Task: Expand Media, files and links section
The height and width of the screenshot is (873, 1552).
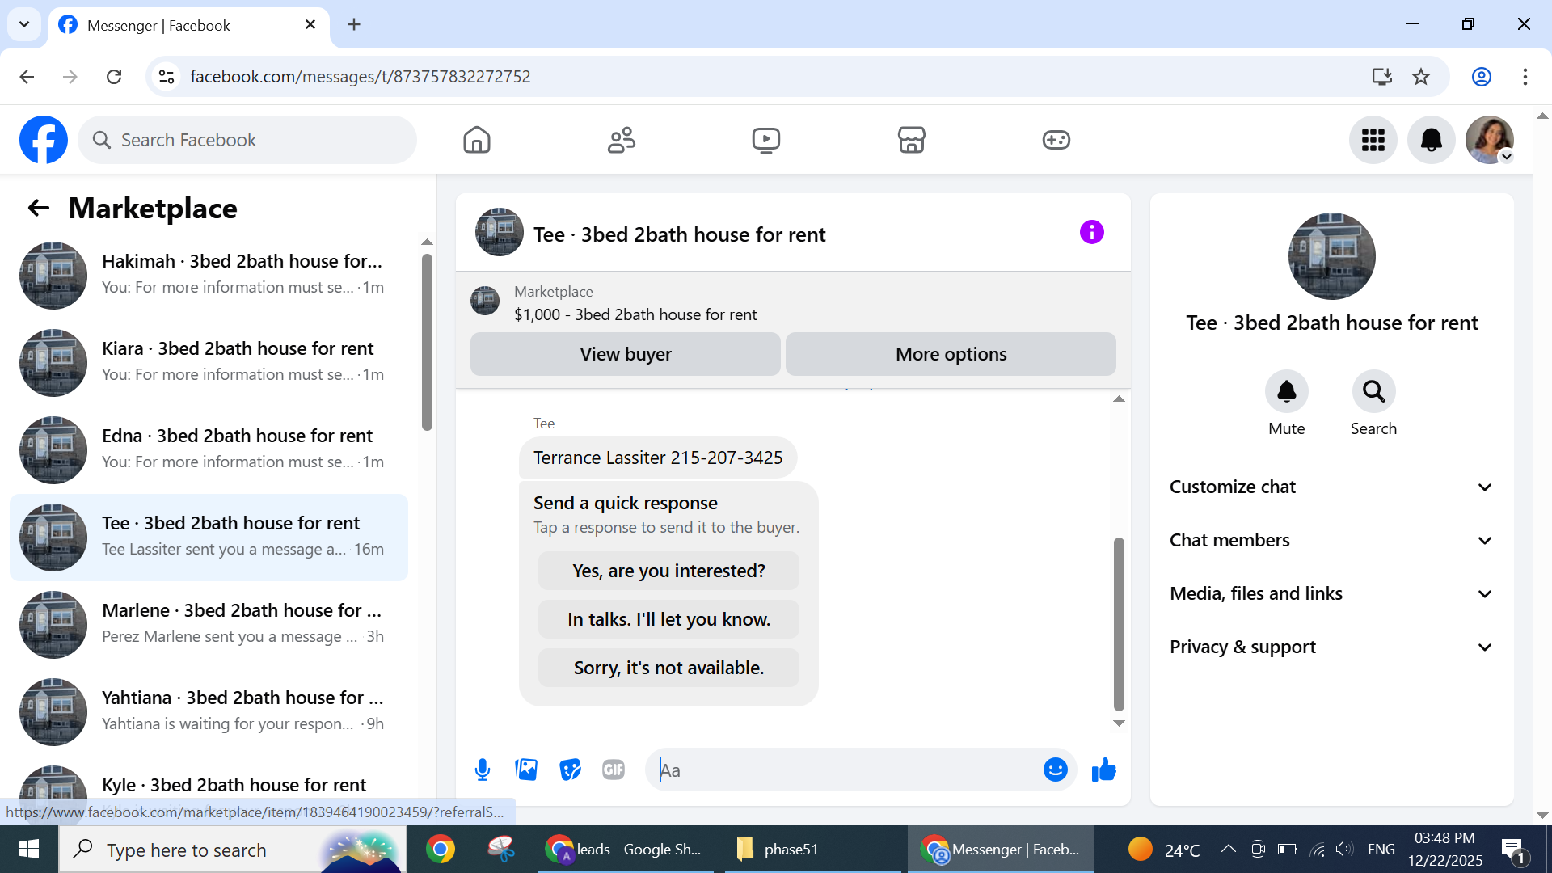Action: [1331, 593]
